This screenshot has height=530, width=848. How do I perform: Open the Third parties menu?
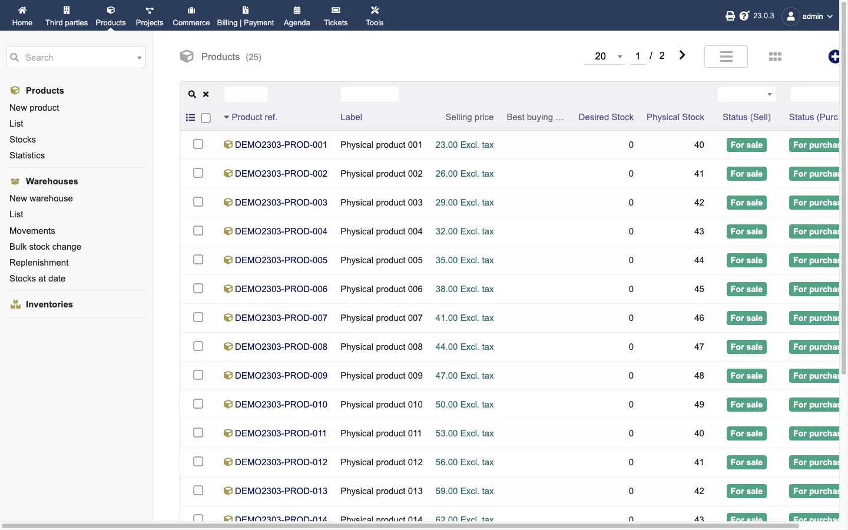click(67, 16)
